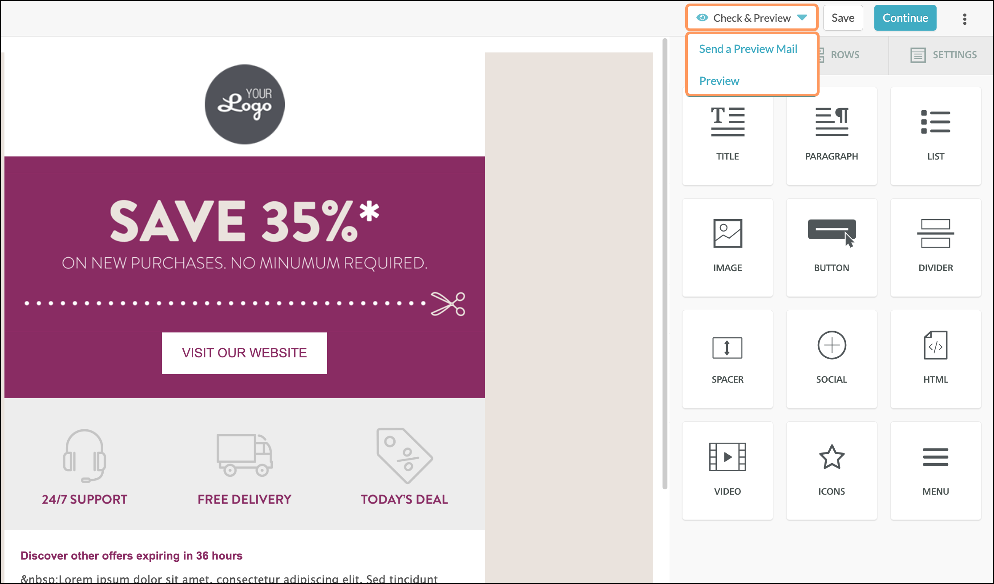Select the Title content block icon
This screenshot has height=584, width=994.
727,122
